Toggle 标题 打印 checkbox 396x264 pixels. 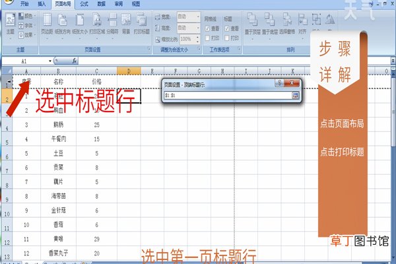pos(227,38)
